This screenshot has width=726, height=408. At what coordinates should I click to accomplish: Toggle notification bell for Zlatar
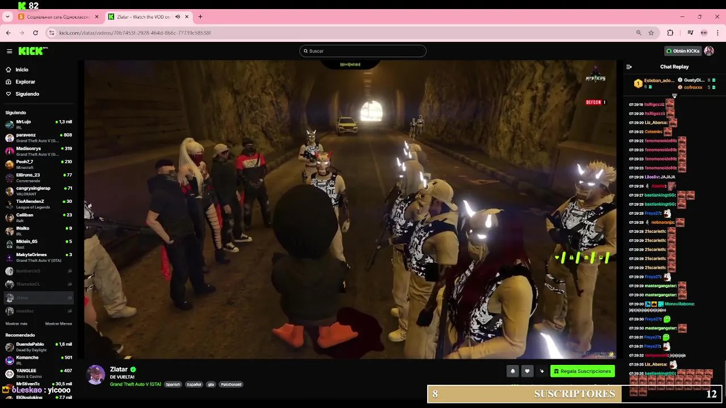coord(513,371)
